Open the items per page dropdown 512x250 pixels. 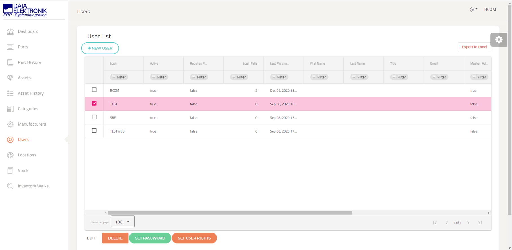123,222
